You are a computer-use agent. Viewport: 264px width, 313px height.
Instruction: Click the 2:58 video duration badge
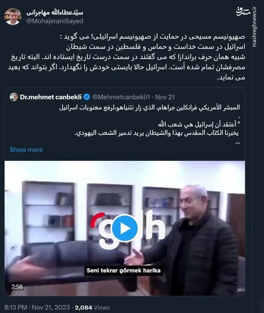(17, 286)
